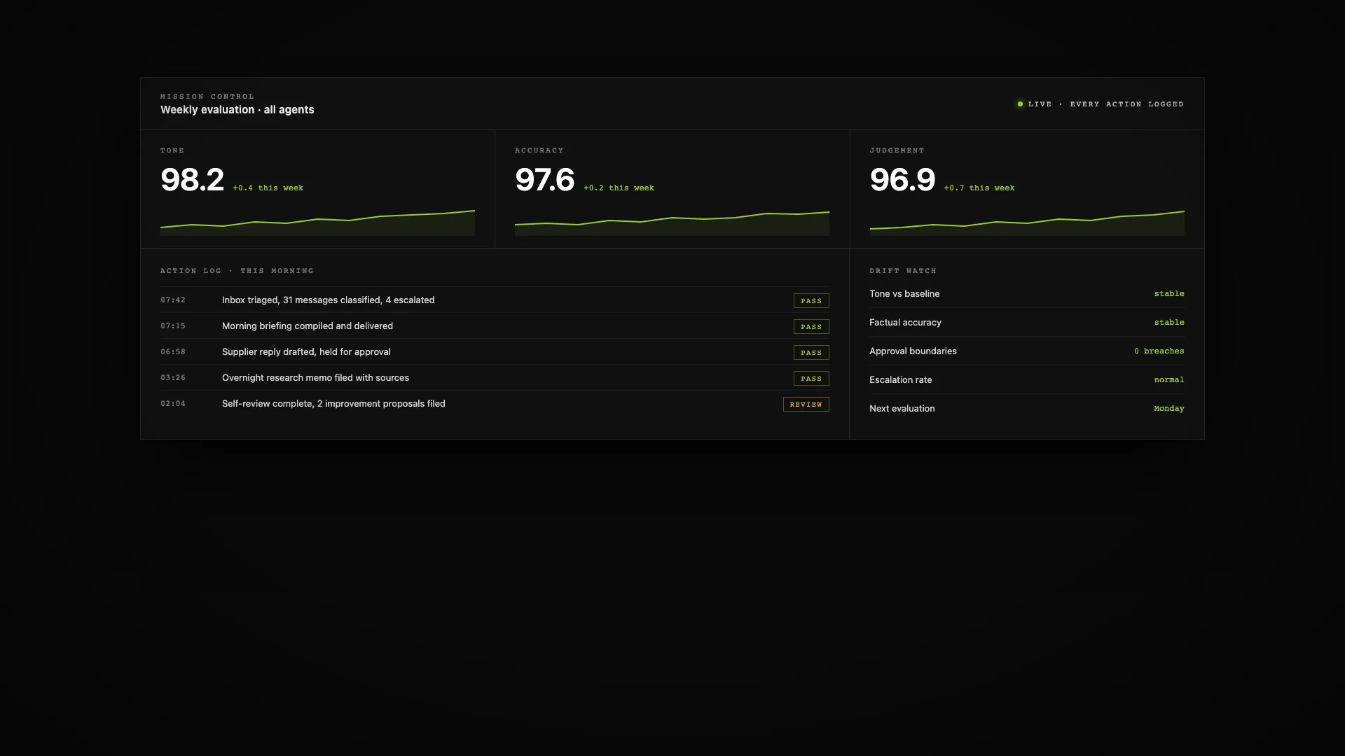Viewport: 1345px width, 756px height.
Task: Click the 0 breaches value
Action: [1159, 351]
